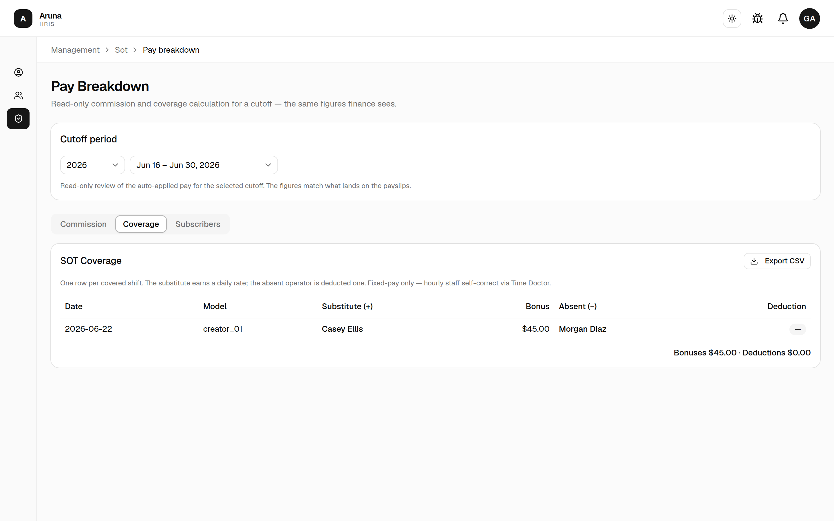This screenshot has width=834, height=521.
Task: Open the GA user avatar menu
Action: [x=810, y=19]
